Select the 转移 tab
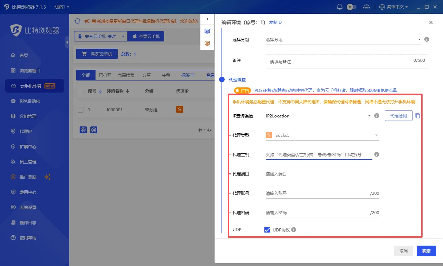The image size is (443, 266). click(x=166, y=75)
